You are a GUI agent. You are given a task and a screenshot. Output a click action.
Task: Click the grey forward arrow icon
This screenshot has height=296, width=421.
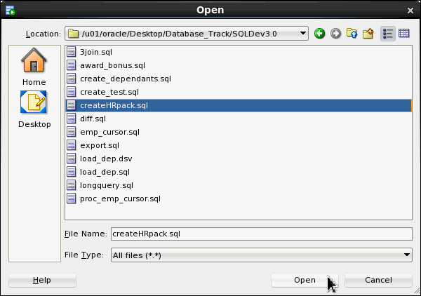tap(335, 34)
